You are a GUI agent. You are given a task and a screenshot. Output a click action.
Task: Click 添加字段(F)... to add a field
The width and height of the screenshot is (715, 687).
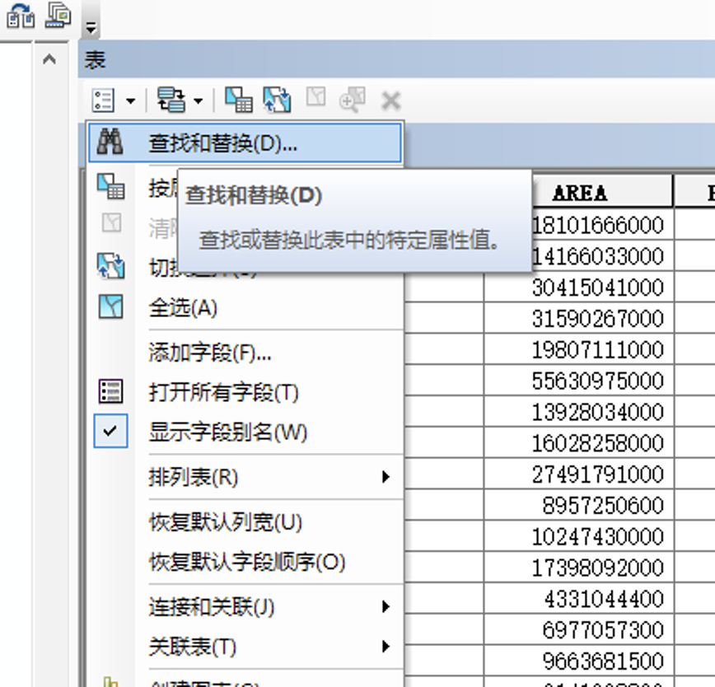point(210,353)
